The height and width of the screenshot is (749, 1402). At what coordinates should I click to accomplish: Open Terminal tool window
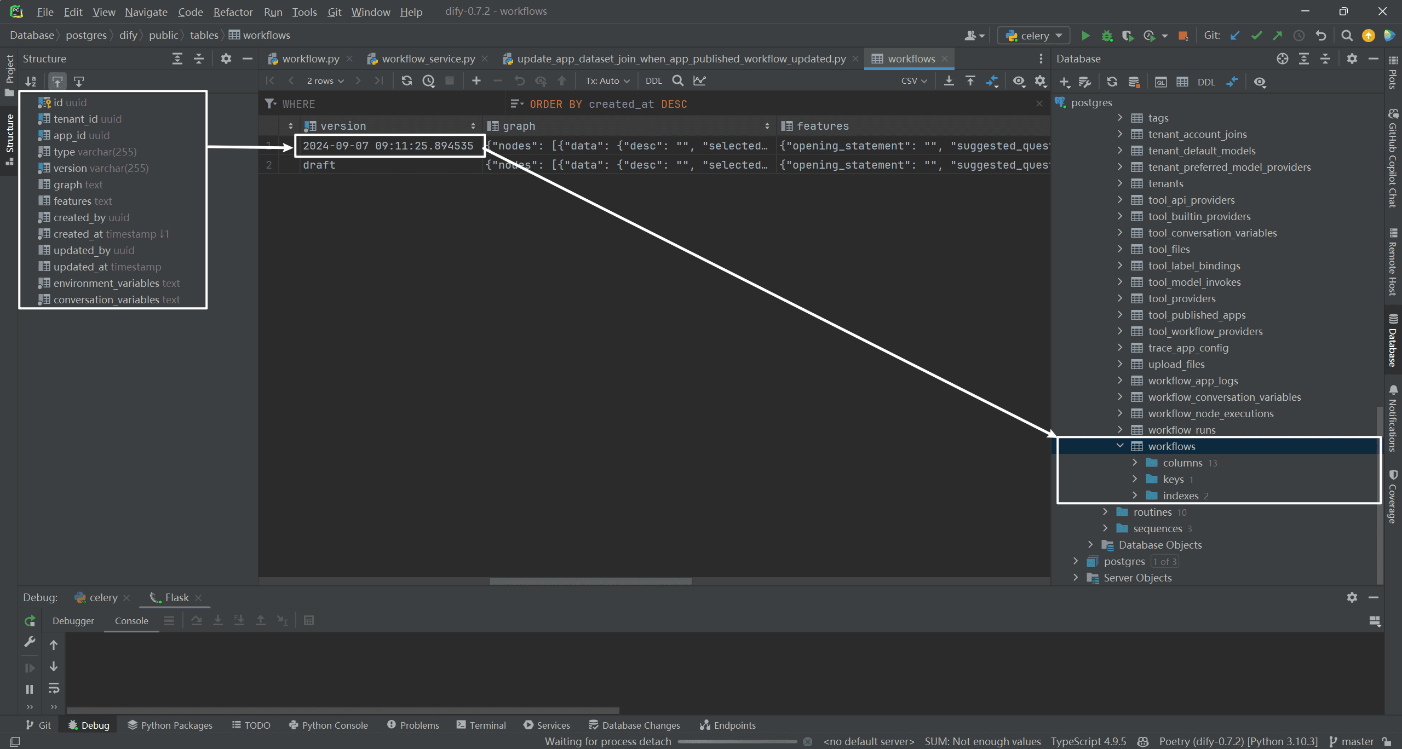point(481,725)
